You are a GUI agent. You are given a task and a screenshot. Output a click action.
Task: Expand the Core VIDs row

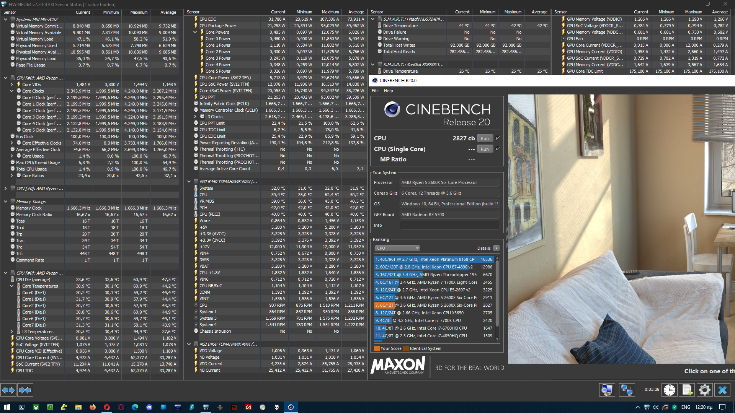click(x=11, y=85)
